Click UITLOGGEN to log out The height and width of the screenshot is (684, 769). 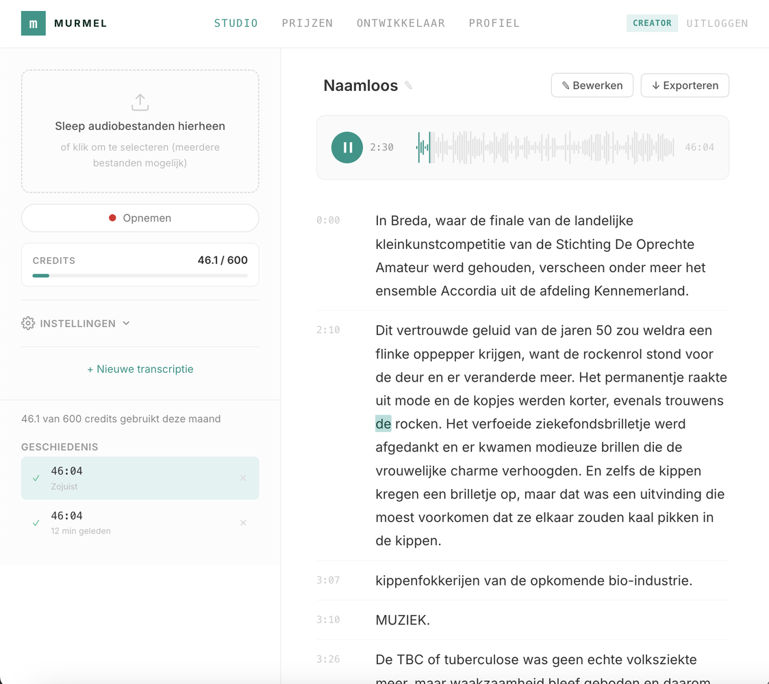point(717,23)
